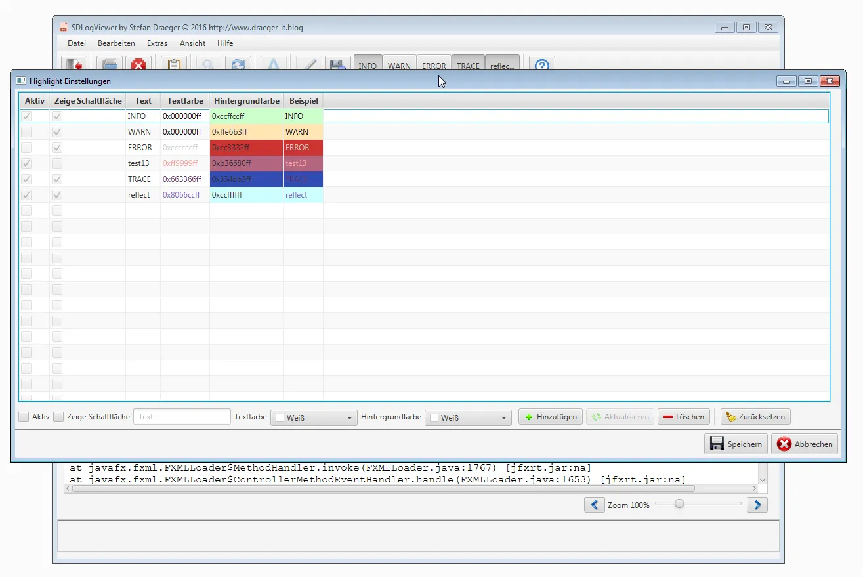Toggle the Aktiv checkbox in the test13 row
The image size is (863, 577).
tap(26, 163)
